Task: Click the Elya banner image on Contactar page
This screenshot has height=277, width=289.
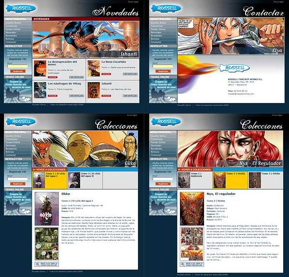Action: tap(231, 36)
